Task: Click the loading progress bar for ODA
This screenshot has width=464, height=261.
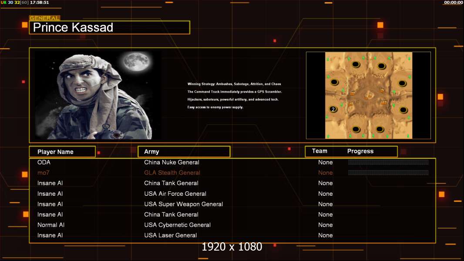Action: 388,162
